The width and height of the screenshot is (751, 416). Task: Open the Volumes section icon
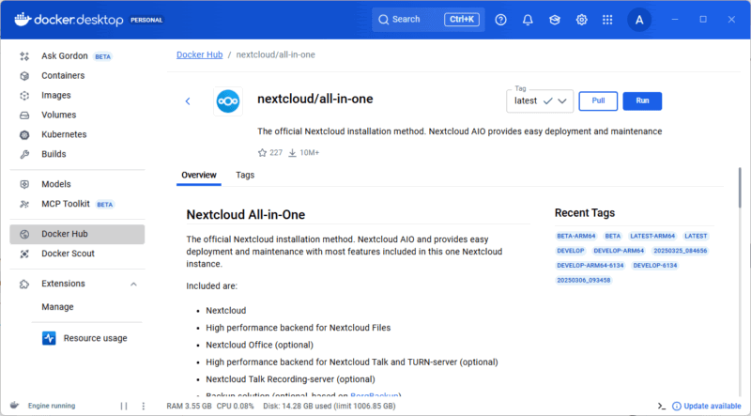point(24,115)
